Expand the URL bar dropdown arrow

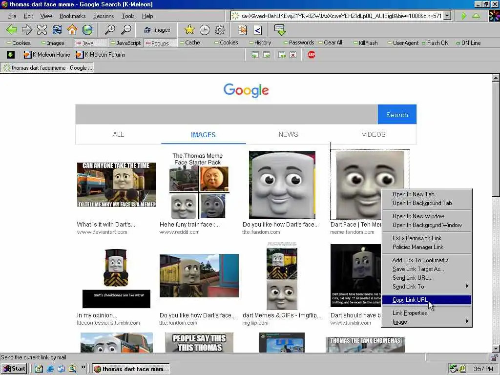[447, 16]
